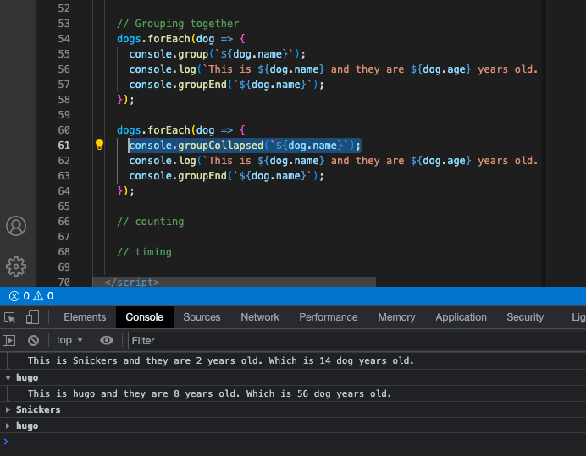Collapse the expanded hugo console group
This screenshot has width=586, height=456.
tap(8, 377)
